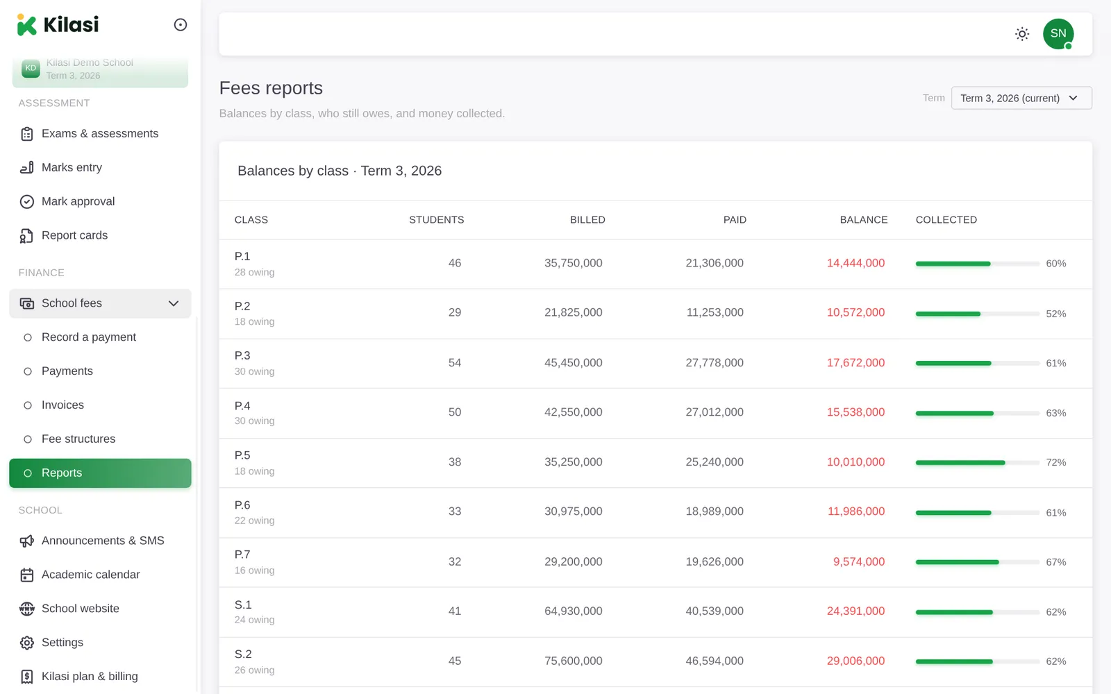Click the Kilasi plan & billing receipt icon
Viewport: 1111px width, 694px height.
[27, 677]
